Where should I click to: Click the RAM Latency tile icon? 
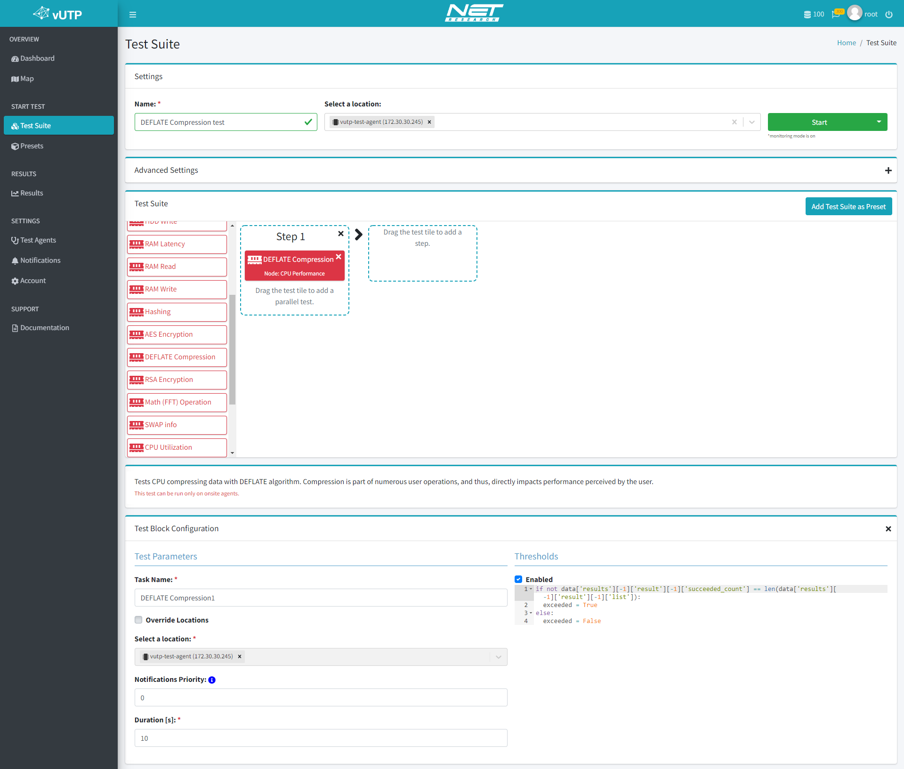(137, 244)
